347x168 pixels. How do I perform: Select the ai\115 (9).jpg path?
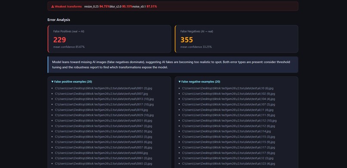coord(229,142)
